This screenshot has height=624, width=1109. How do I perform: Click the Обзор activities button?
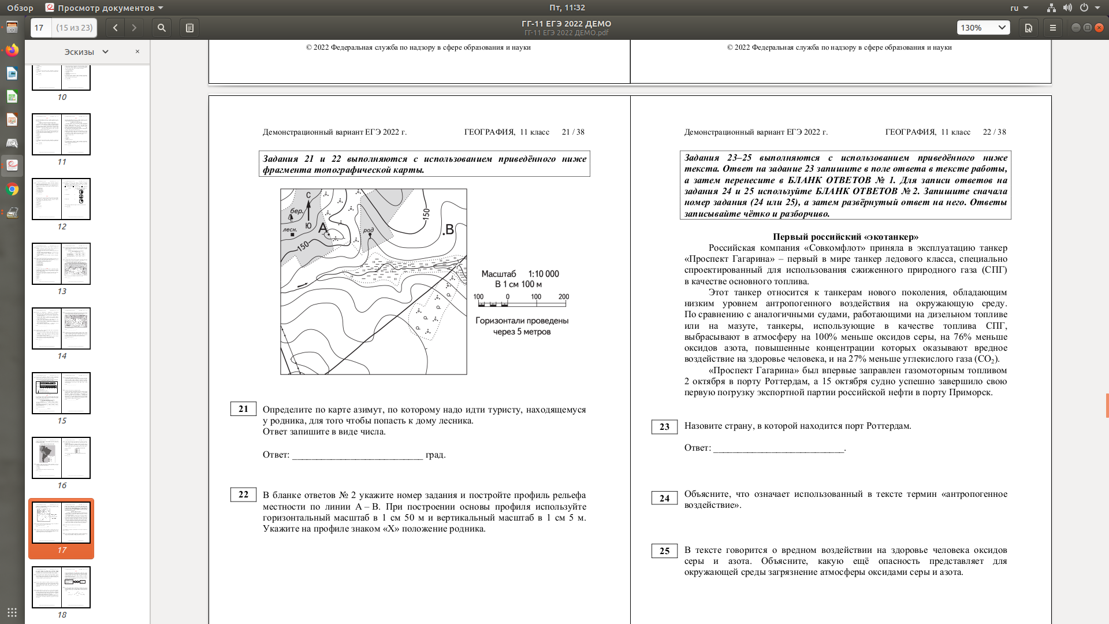click(20, 8)
